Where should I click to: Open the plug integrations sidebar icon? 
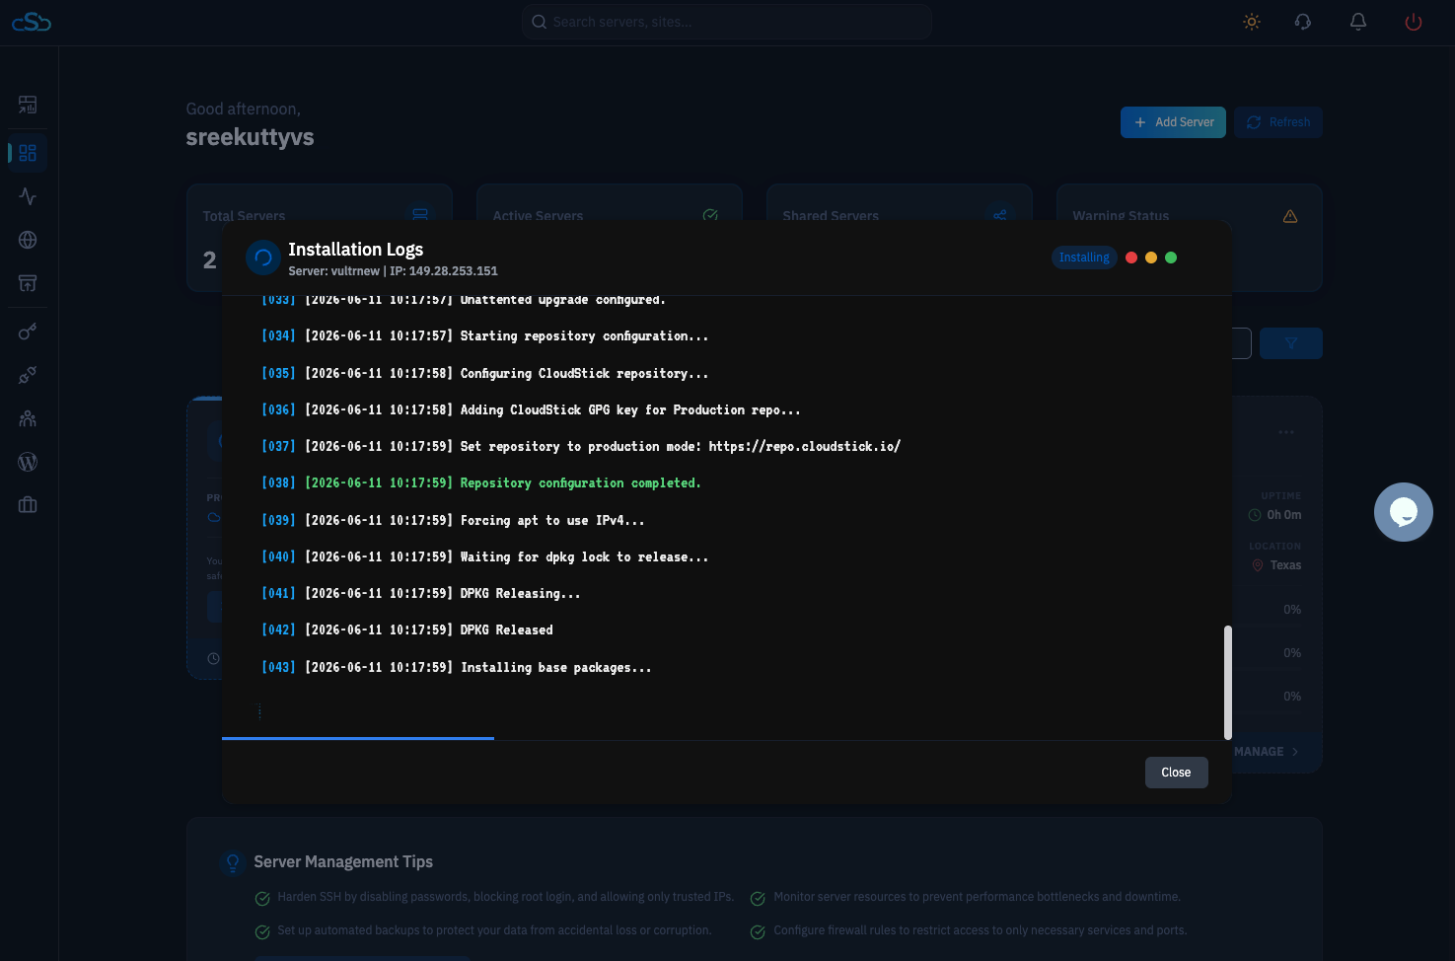[28, 375]
